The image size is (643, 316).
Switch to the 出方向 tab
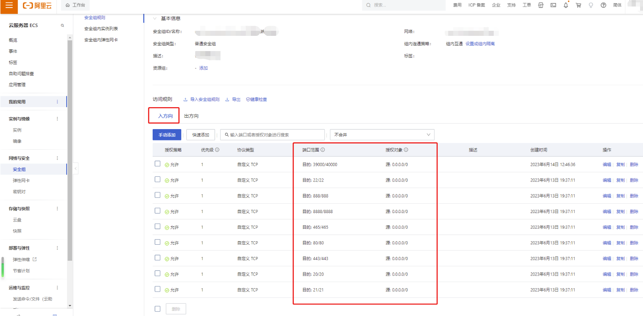191,116
